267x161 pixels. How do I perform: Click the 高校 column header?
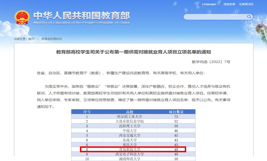[130, 112]
